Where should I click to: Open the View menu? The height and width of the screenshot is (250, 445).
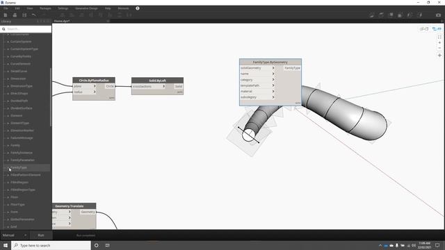click(29, 8)
